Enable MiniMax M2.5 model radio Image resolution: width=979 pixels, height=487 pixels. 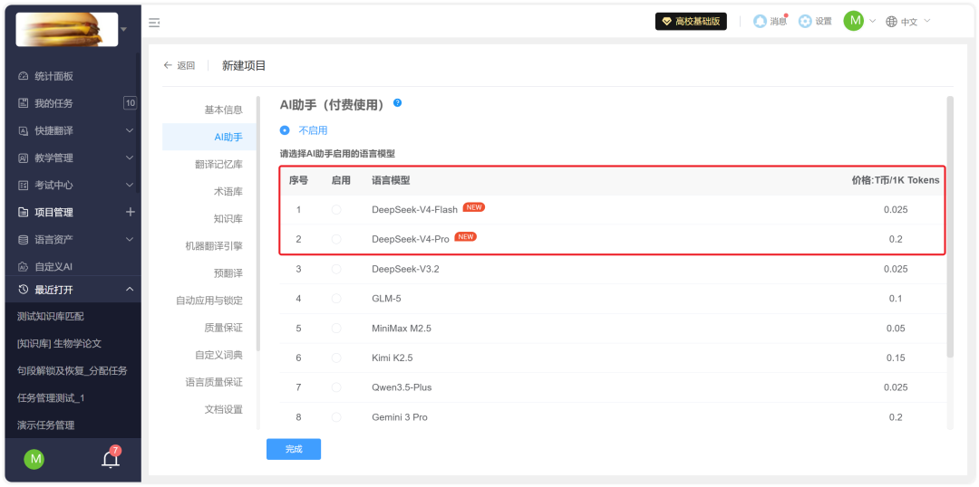click(x=336, y=328)
